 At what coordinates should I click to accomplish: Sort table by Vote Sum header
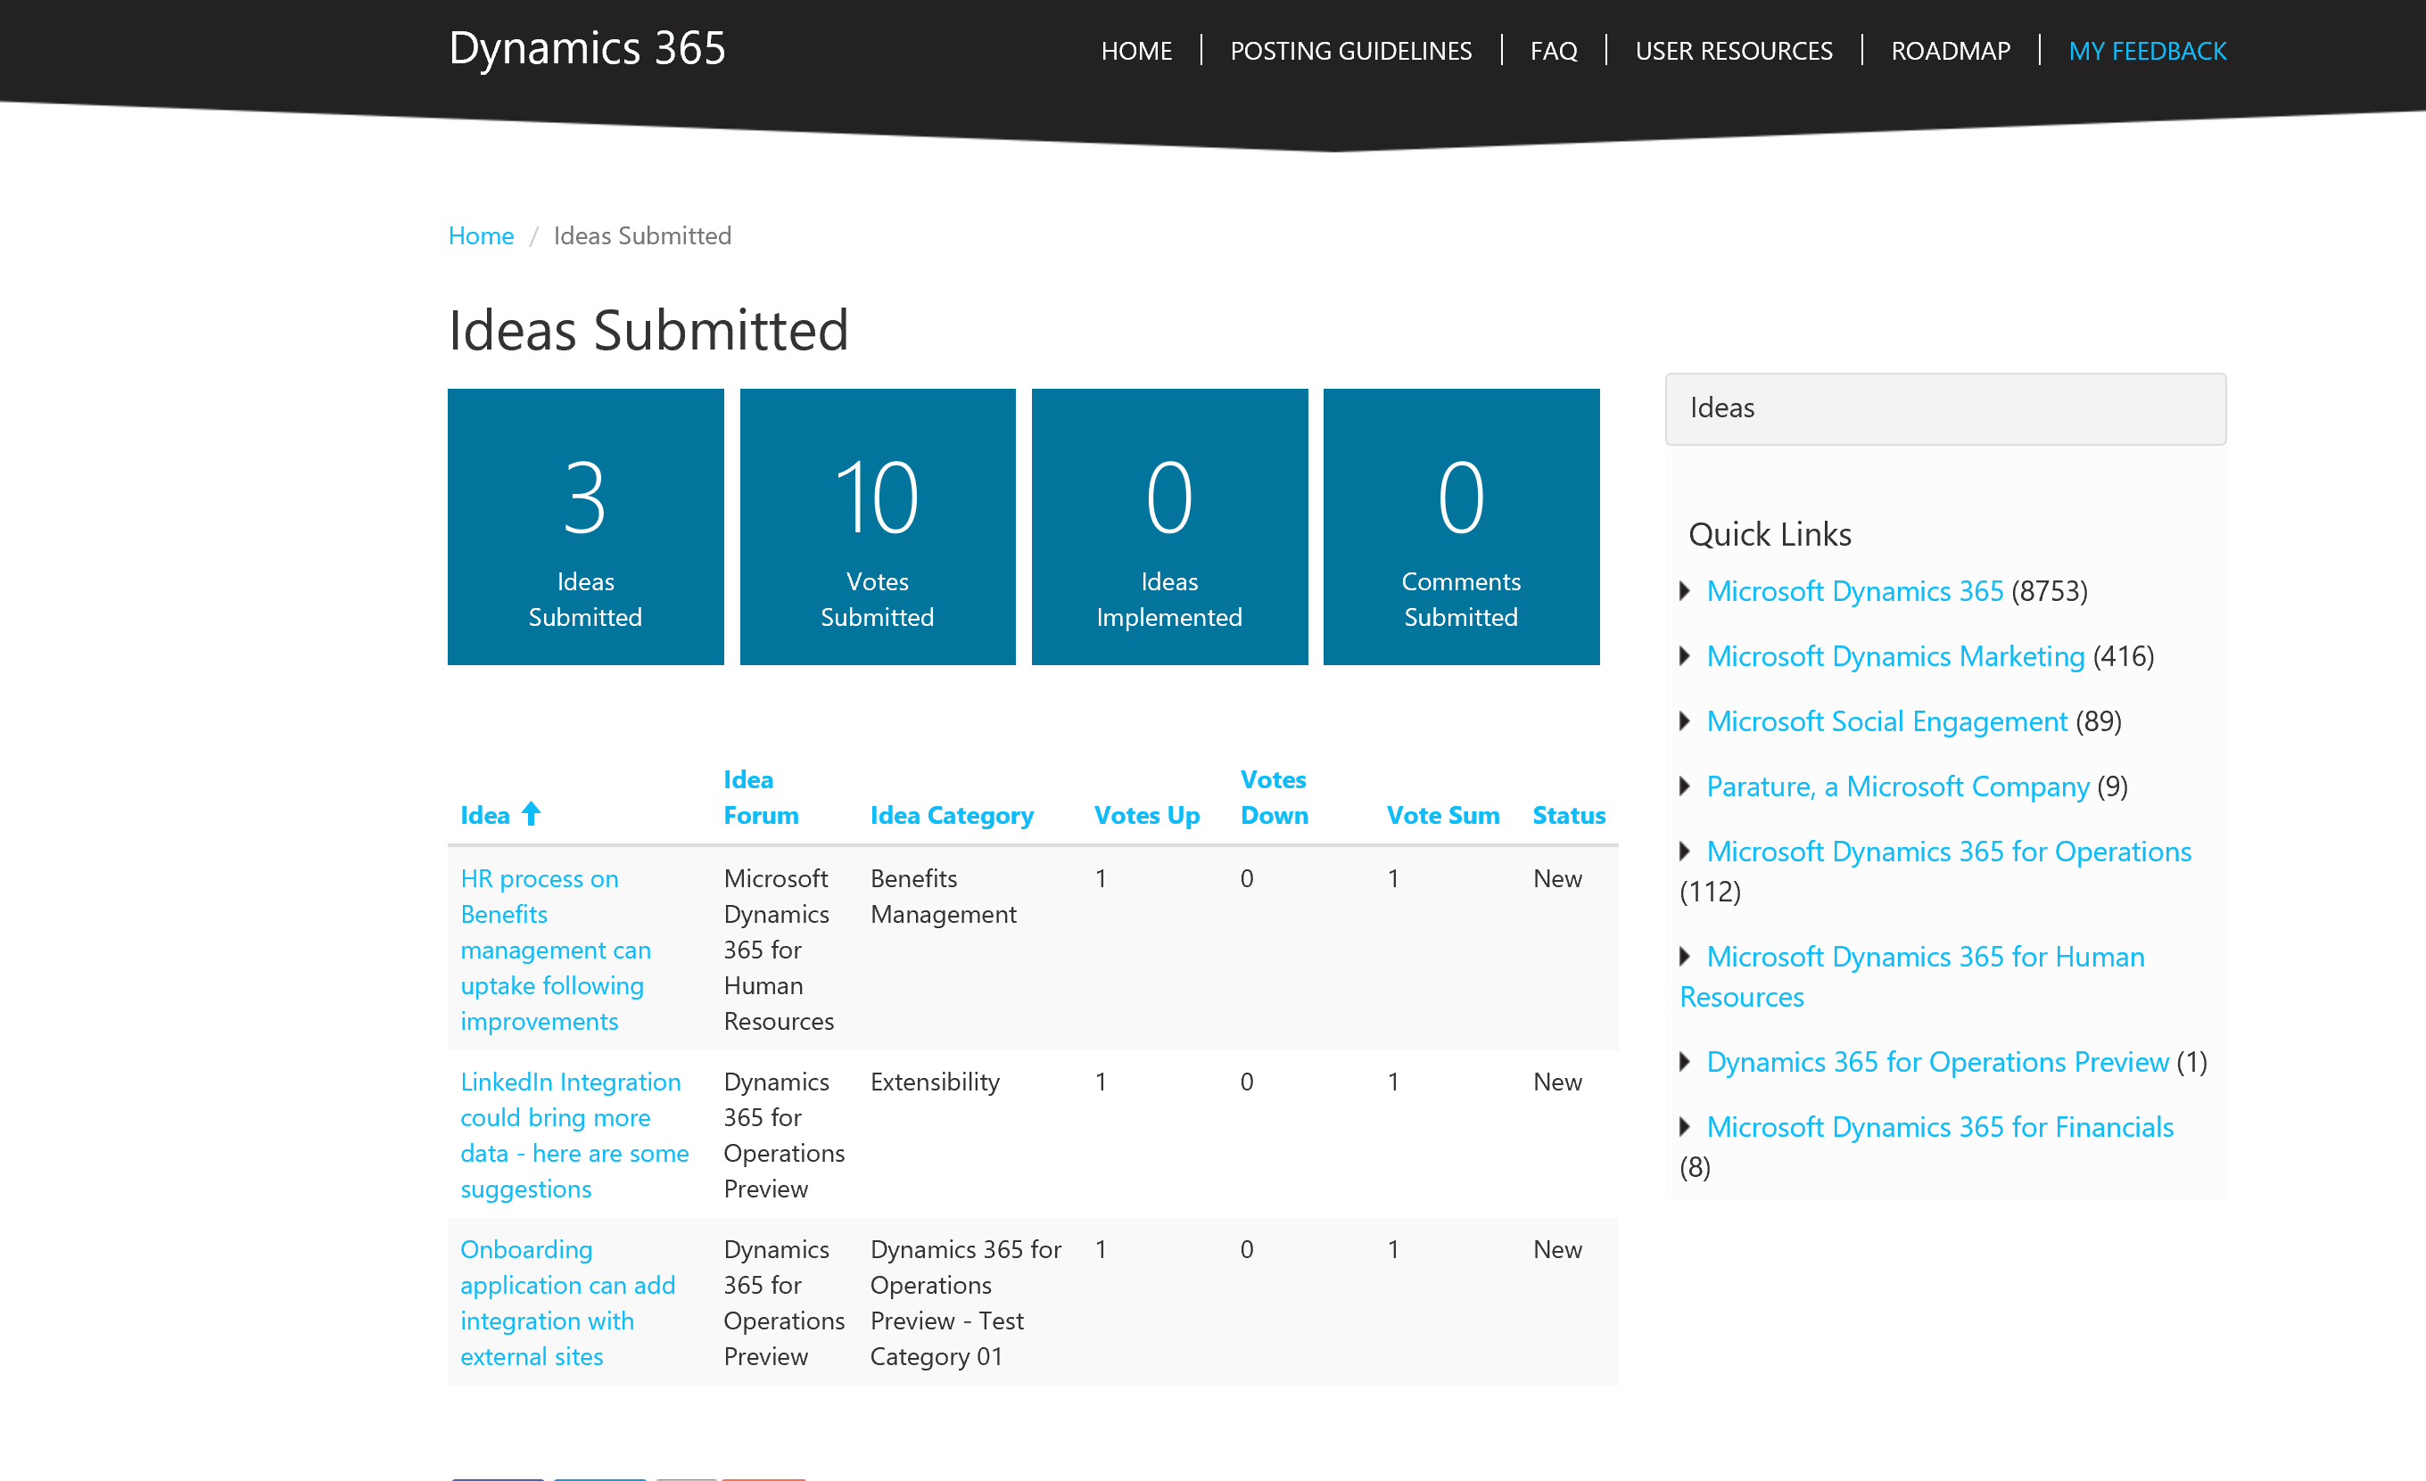point(1443,815)
